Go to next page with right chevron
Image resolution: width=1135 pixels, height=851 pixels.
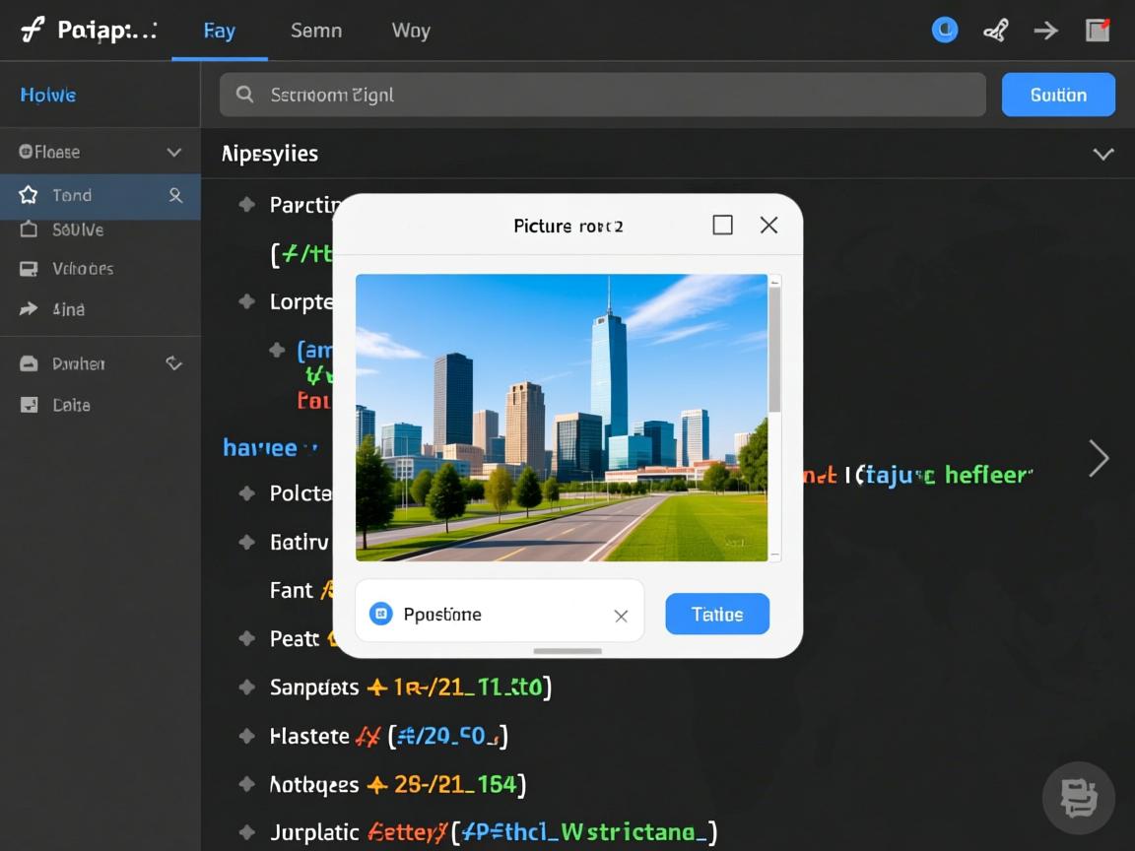(x=1099, y=458)
